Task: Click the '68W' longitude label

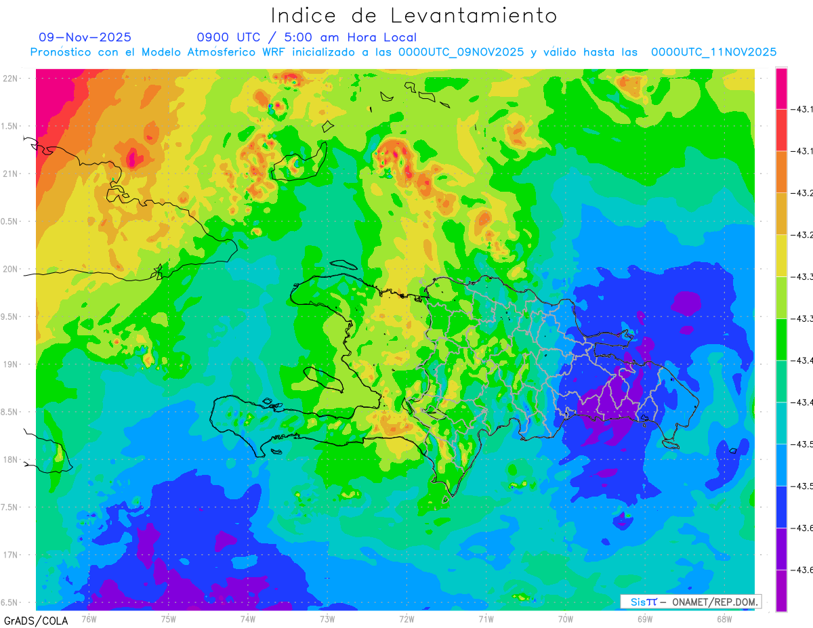Action: [x=724, y=619]
